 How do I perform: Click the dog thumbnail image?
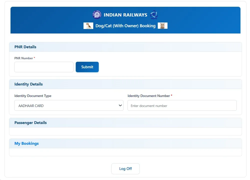point(88,26)
